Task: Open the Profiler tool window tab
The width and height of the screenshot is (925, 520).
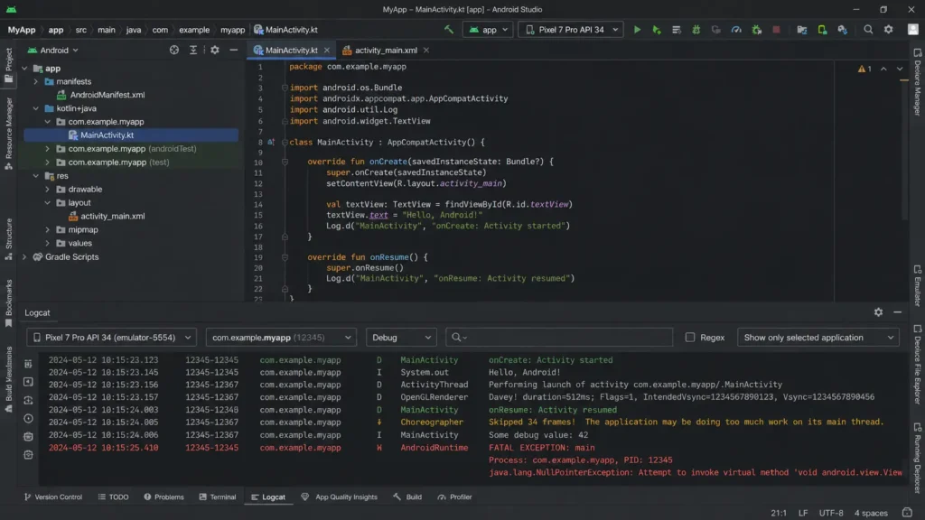Action: coord(455,497)
